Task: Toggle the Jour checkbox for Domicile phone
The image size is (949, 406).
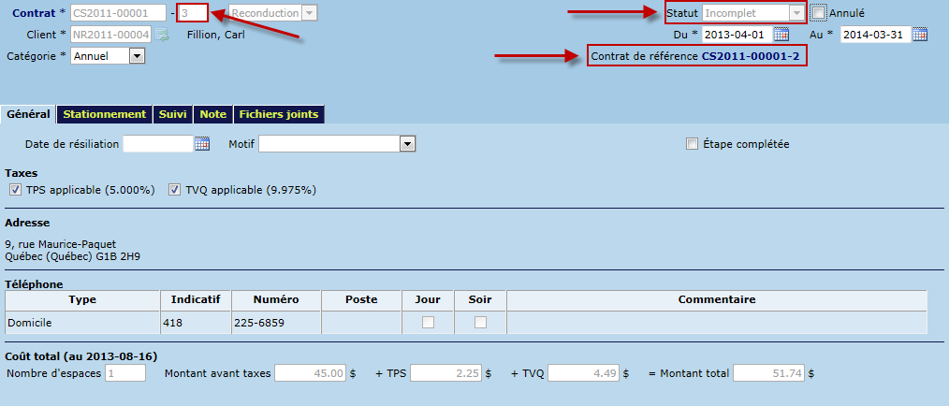Action: [x=428, y=322]
